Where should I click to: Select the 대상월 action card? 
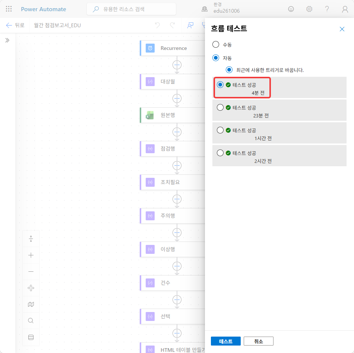click(173, 82)
